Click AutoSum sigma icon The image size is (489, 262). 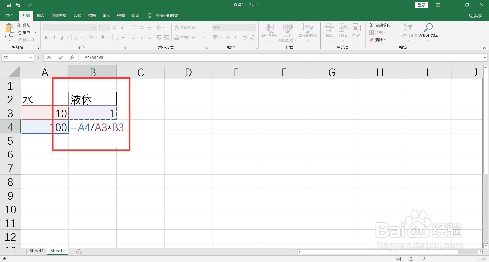pos(372,25)
